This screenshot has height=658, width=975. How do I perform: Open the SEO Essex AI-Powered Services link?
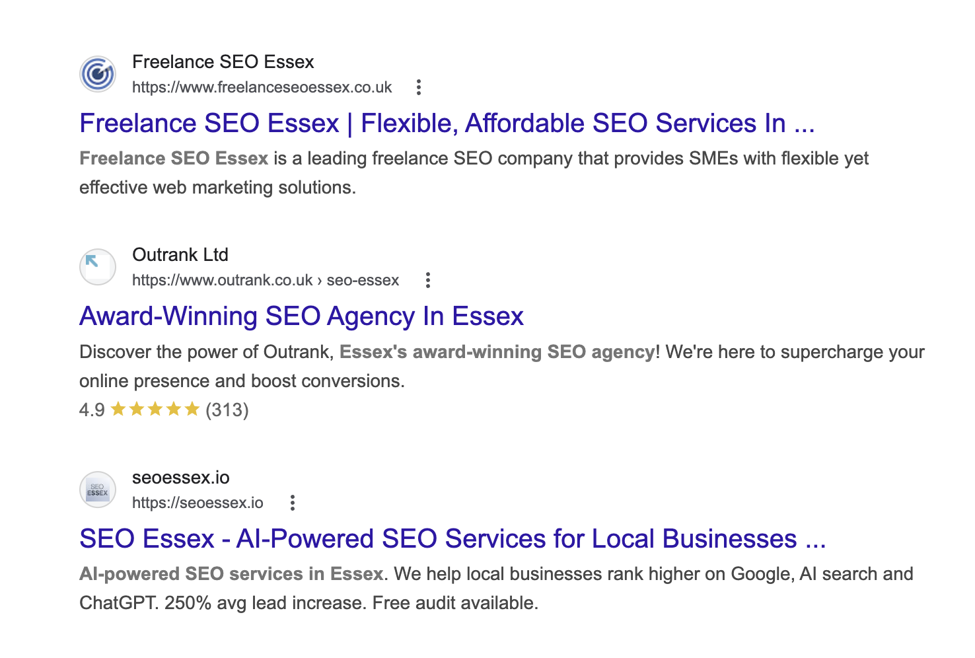(x=452, y=538)
